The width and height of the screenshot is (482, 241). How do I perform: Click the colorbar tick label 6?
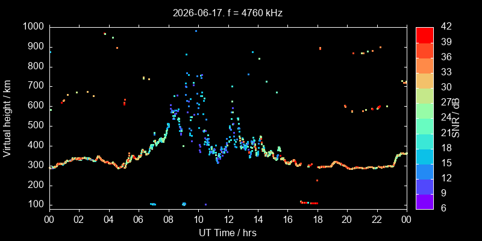pos(443,208)
